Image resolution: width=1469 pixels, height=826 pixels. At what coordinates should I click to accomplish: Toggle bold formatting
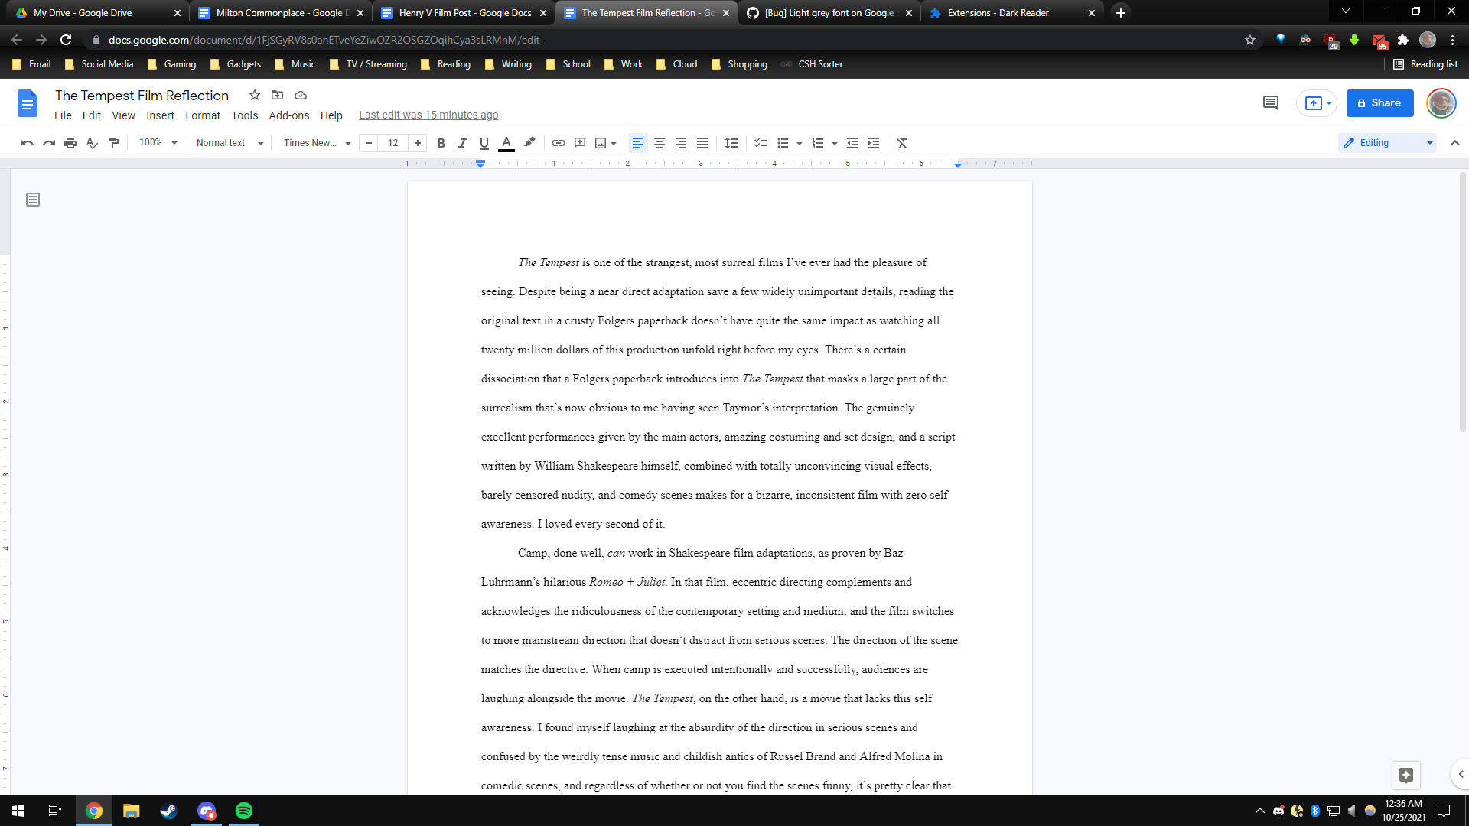(x=441, y=143)
